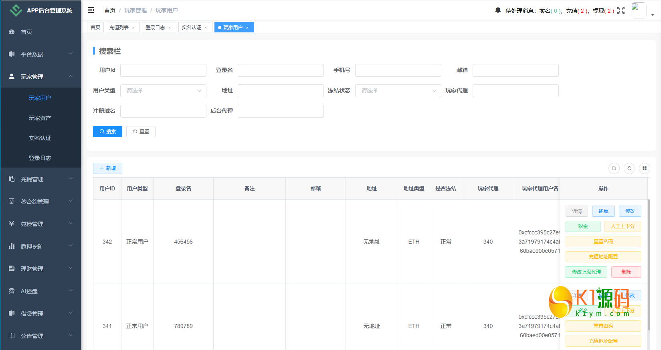The image size is (661, 350).
Task: Click 重置密码 for user 342
Action: pos(603,242)
